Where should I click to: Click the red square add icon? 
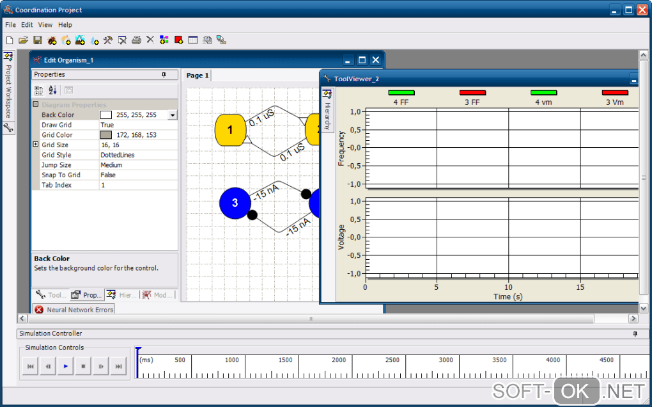[x=179, y=40]
